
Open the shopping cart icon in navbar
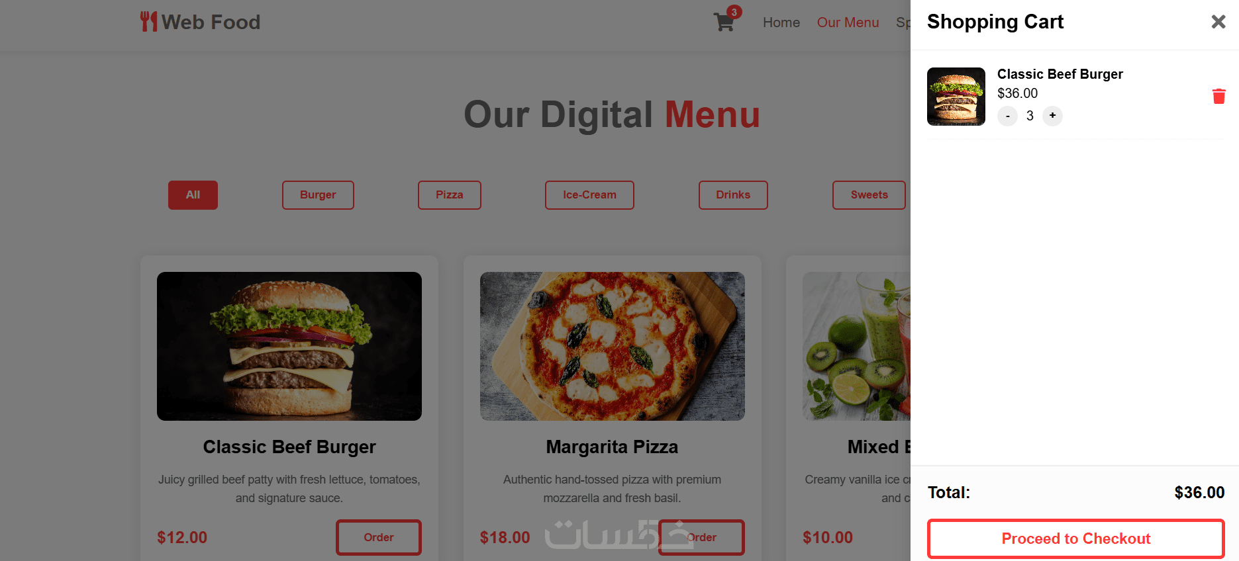point(724,22)
